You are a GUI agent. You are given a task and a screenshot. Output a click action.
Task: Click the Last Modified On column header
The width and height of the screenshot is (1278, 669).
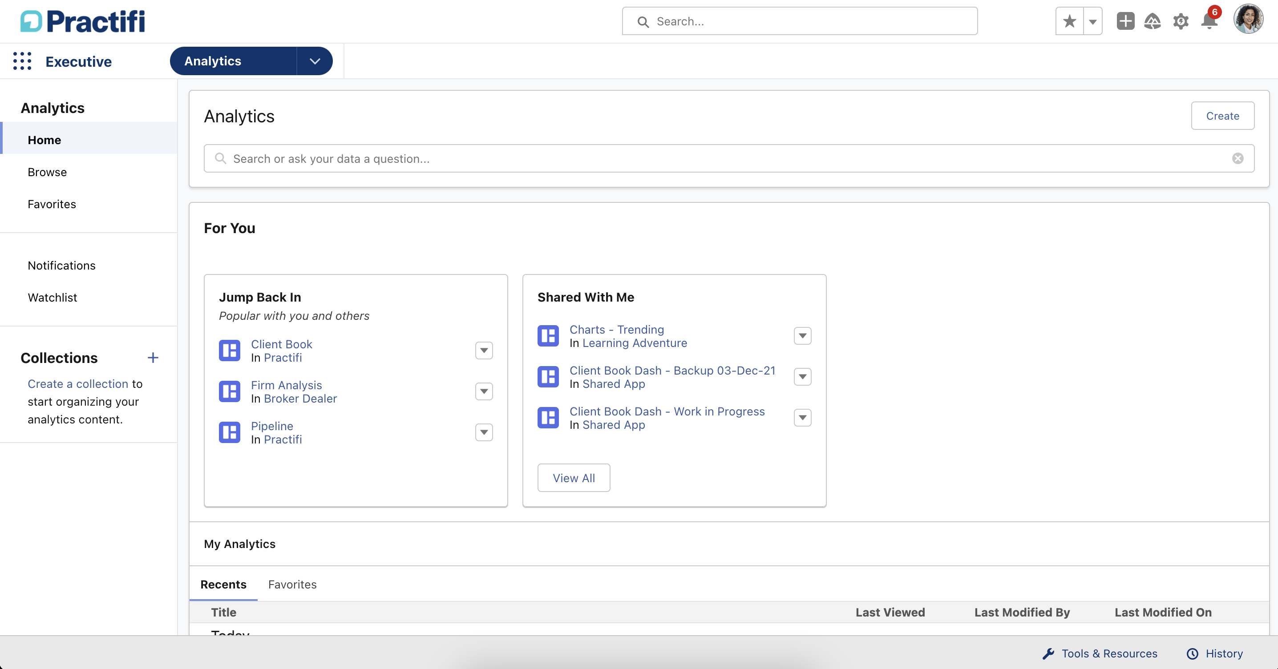click(x=1163, y=613)
